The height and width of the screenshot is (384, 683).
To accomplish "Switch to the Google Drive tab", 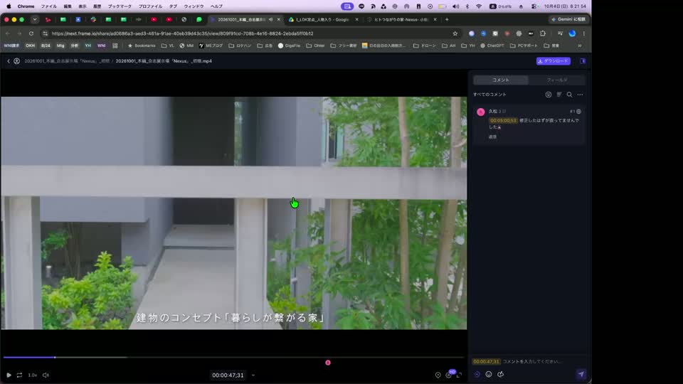I will point(323,20).
